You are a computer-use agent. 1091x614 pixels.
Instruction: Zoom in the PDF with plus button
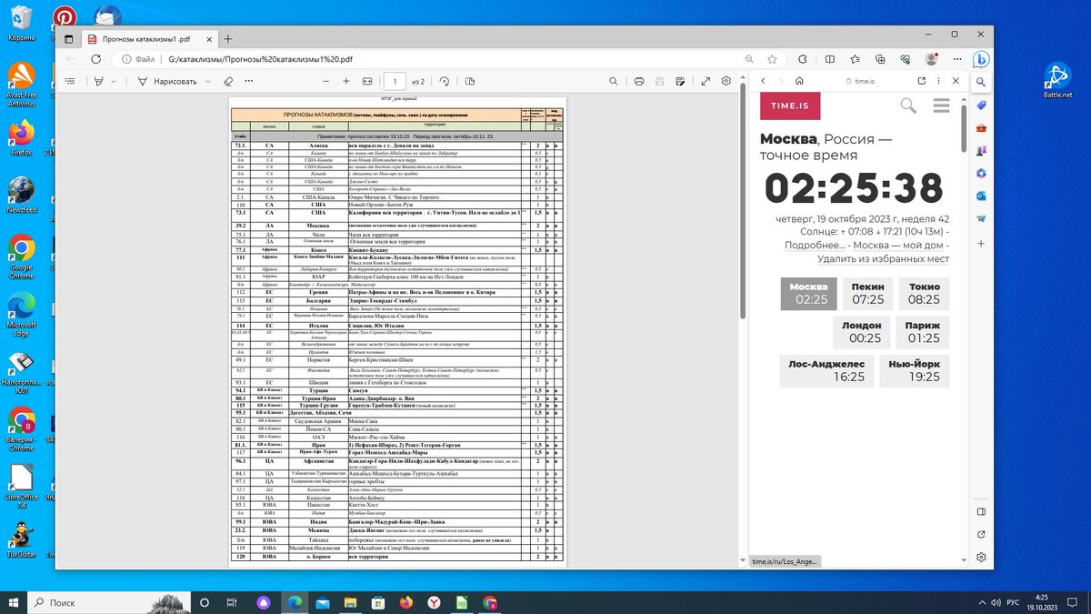coord(345,81)
